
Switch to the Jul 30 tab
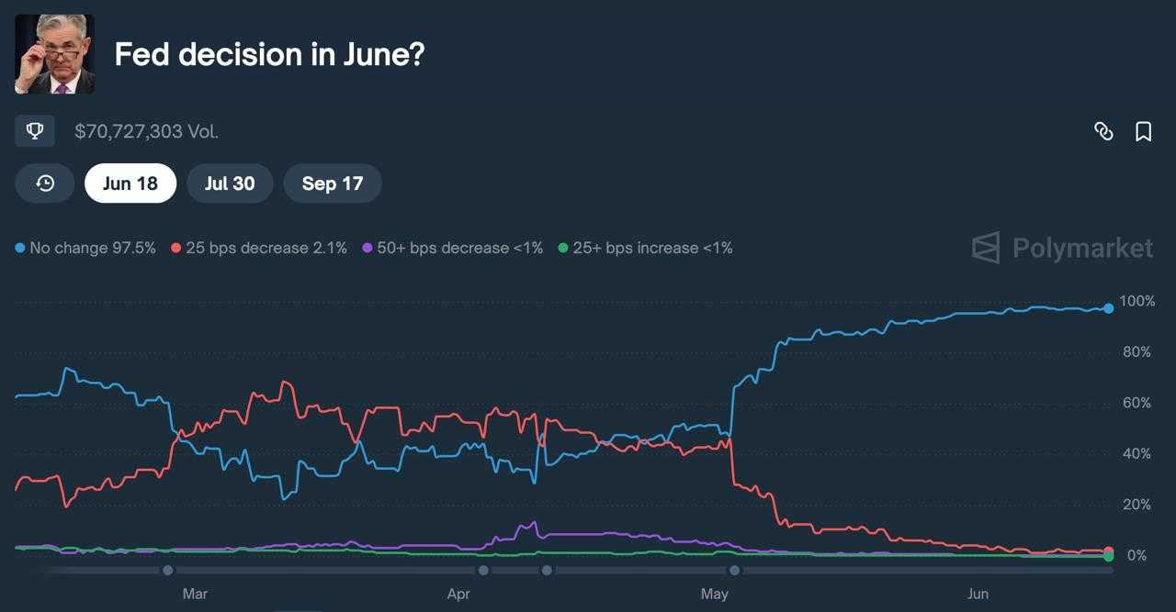(230, 184)
